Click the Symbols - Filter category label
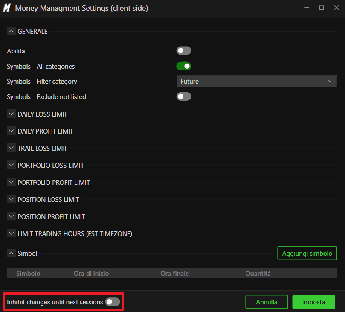 42,82
